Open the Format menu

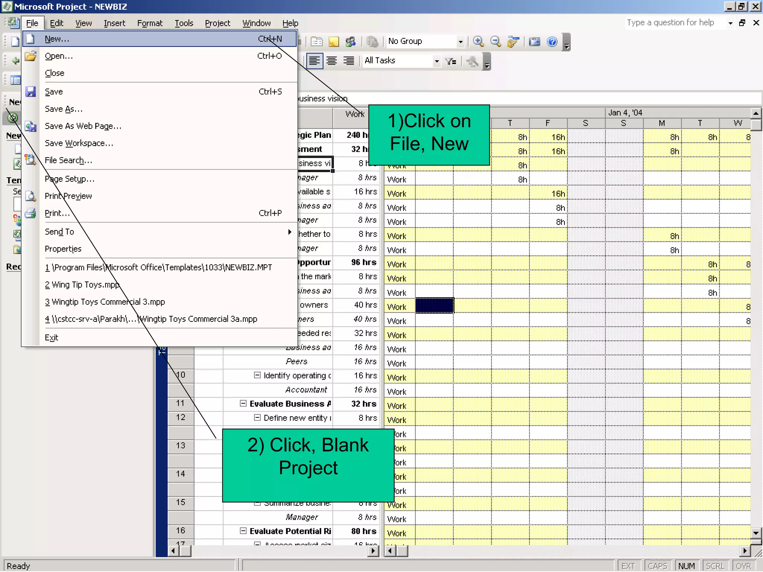[150, 23]
